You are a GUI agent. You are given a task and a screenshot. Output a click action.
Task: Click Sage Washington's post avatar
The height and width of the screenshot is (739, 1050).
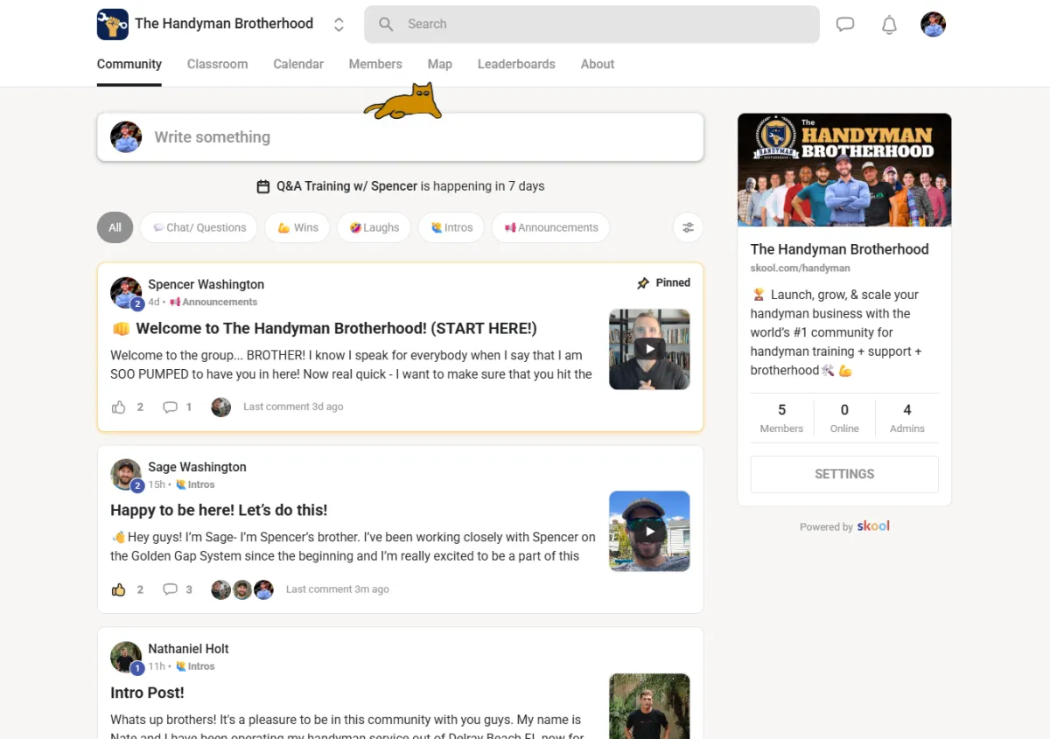(x=126, y=475)
